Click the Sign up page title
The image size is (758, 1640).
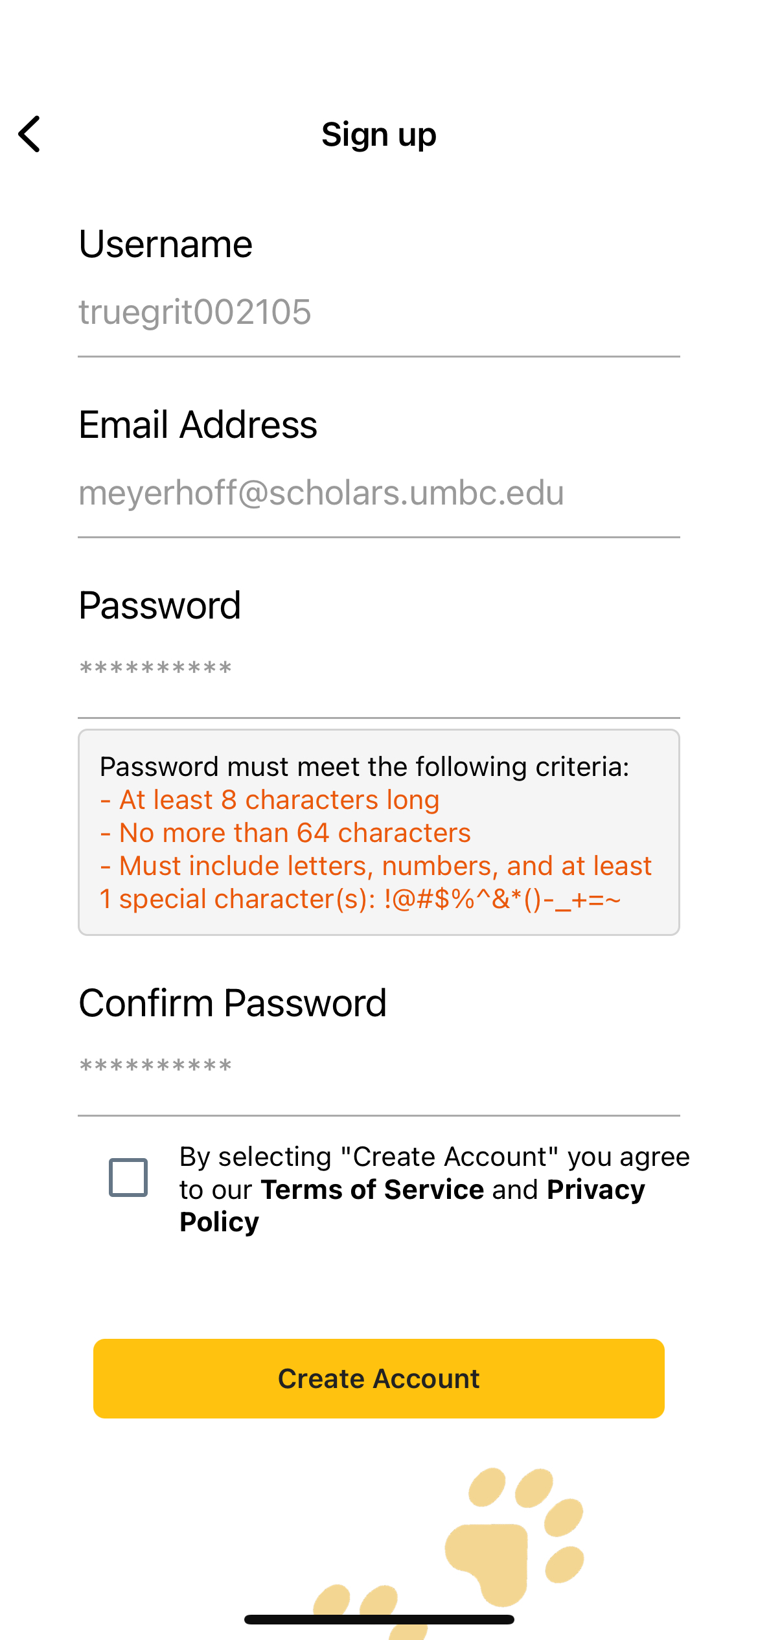tap(379, 135)
